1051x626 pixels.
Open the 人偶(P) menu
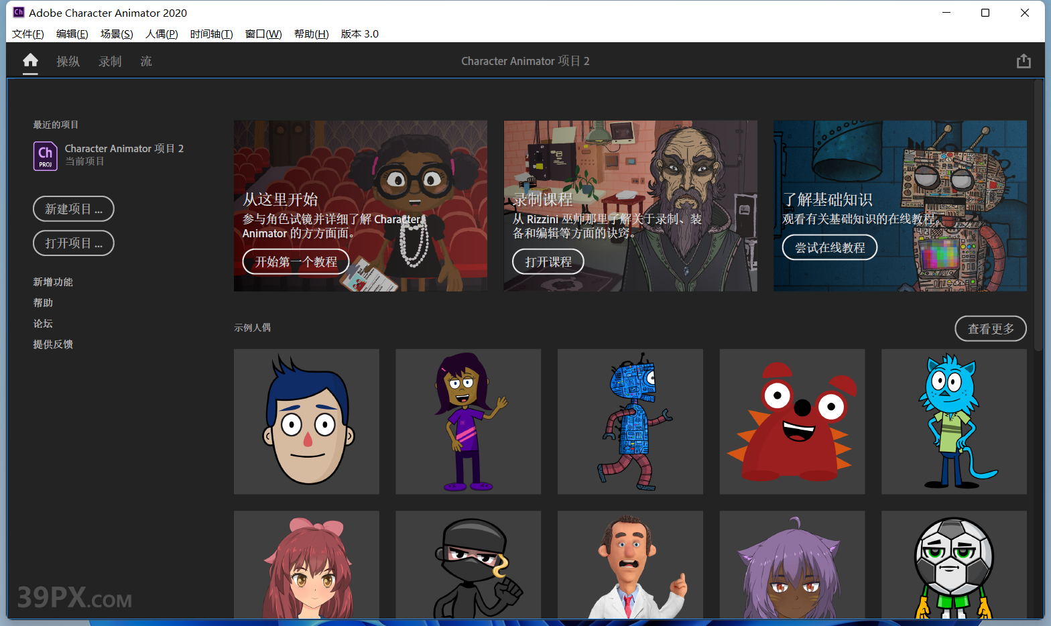click(162, 34)
